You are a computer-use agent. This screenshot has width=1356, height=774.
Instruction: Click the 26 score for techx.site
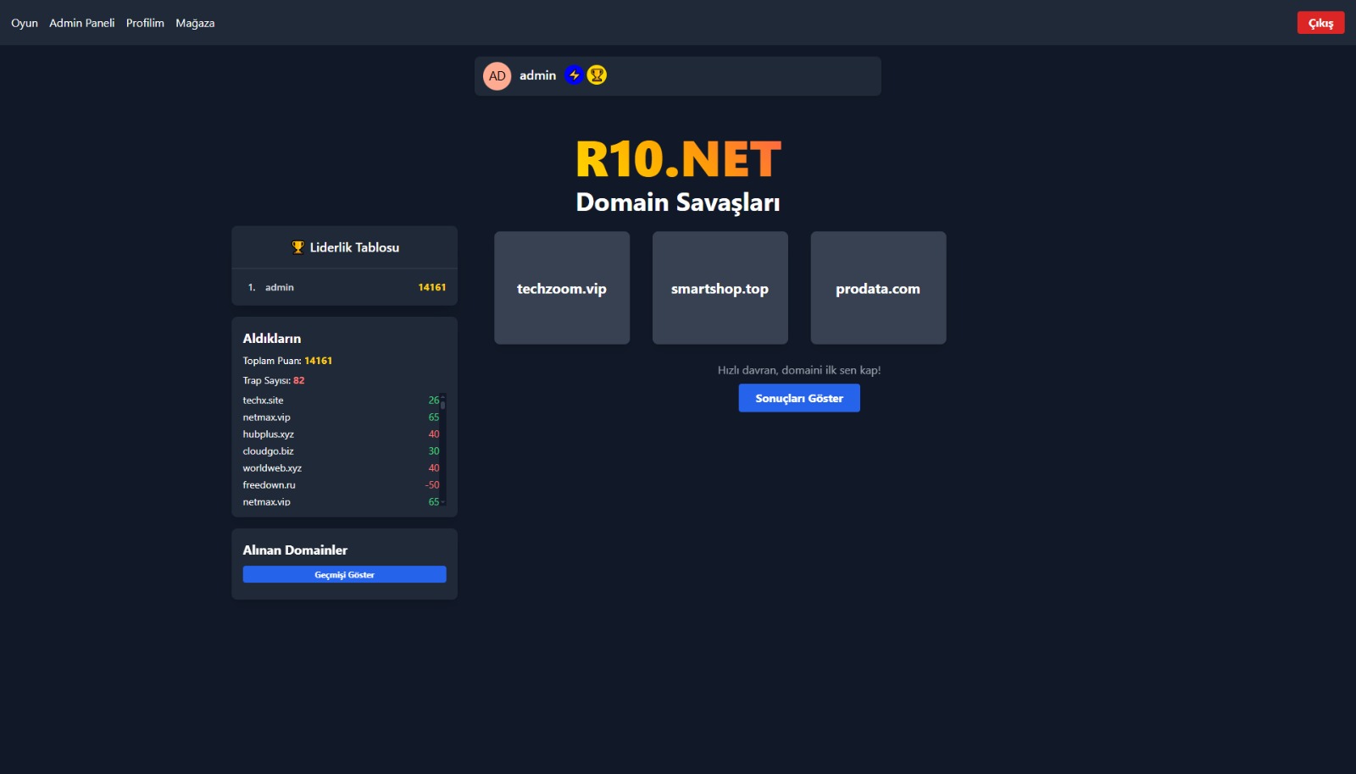click(434, 401)
